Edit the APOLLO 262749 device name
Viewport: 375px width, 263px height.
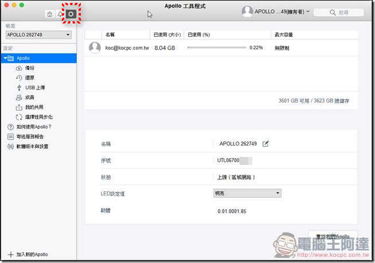[265, 144]
